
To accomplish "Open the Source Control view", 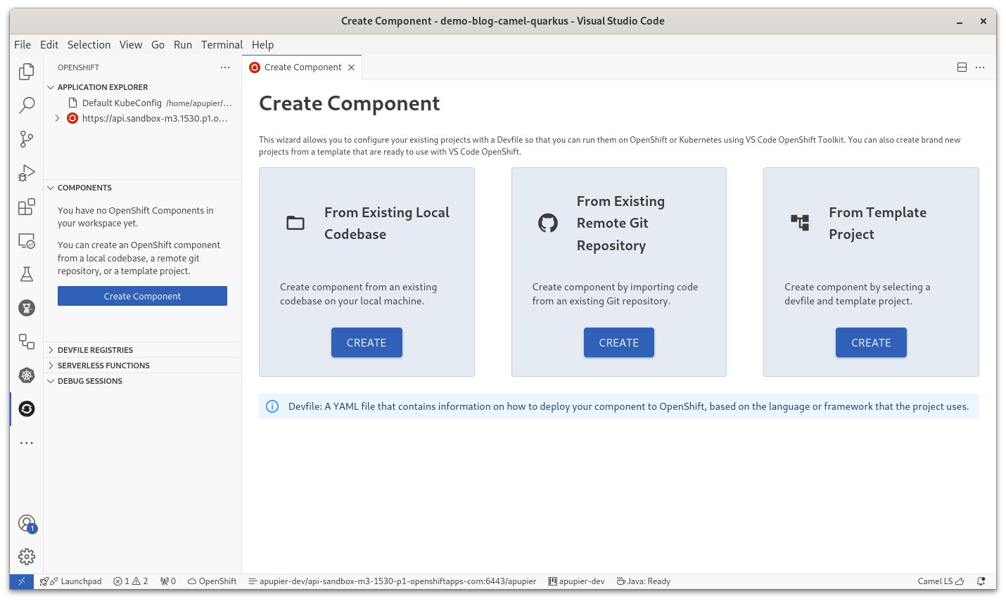I will click(x=26, y=138).
